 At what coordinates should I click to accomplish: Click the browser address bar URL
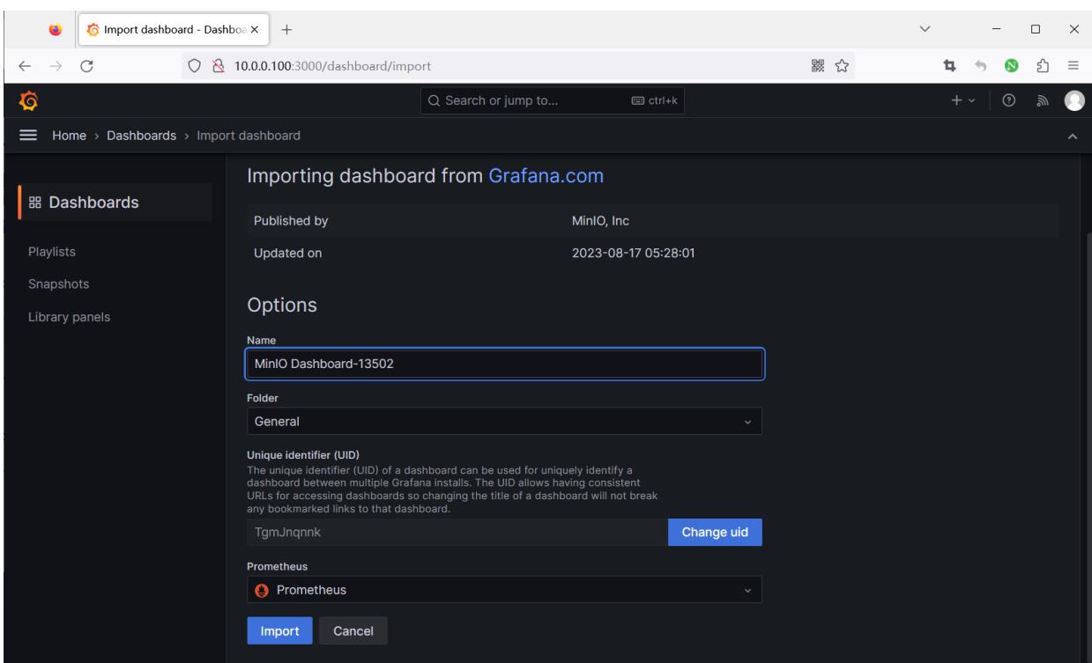[x=332, y=64]
